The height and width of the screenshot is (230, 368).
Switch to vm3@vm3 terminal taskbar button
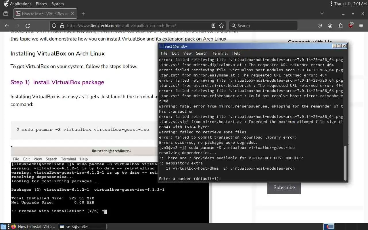[83, 227]
